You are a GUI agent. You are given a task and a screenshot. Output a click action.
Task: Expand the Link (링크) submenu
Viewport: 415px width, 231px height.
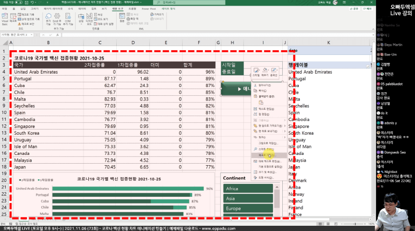285,137
